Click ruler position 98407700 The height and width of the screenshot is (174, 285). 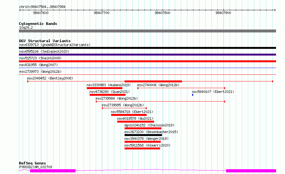pos(102,13)
